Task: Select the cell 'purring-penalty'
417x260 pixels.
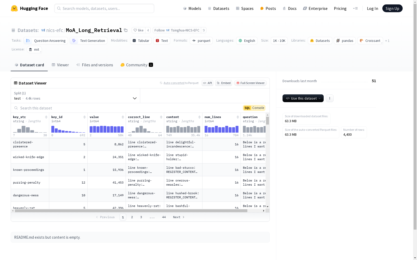Action: point(30,183)
